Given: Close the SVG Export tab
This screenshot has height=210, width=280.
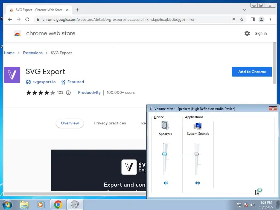Looking at the screenshot, I should coord(67,10).
